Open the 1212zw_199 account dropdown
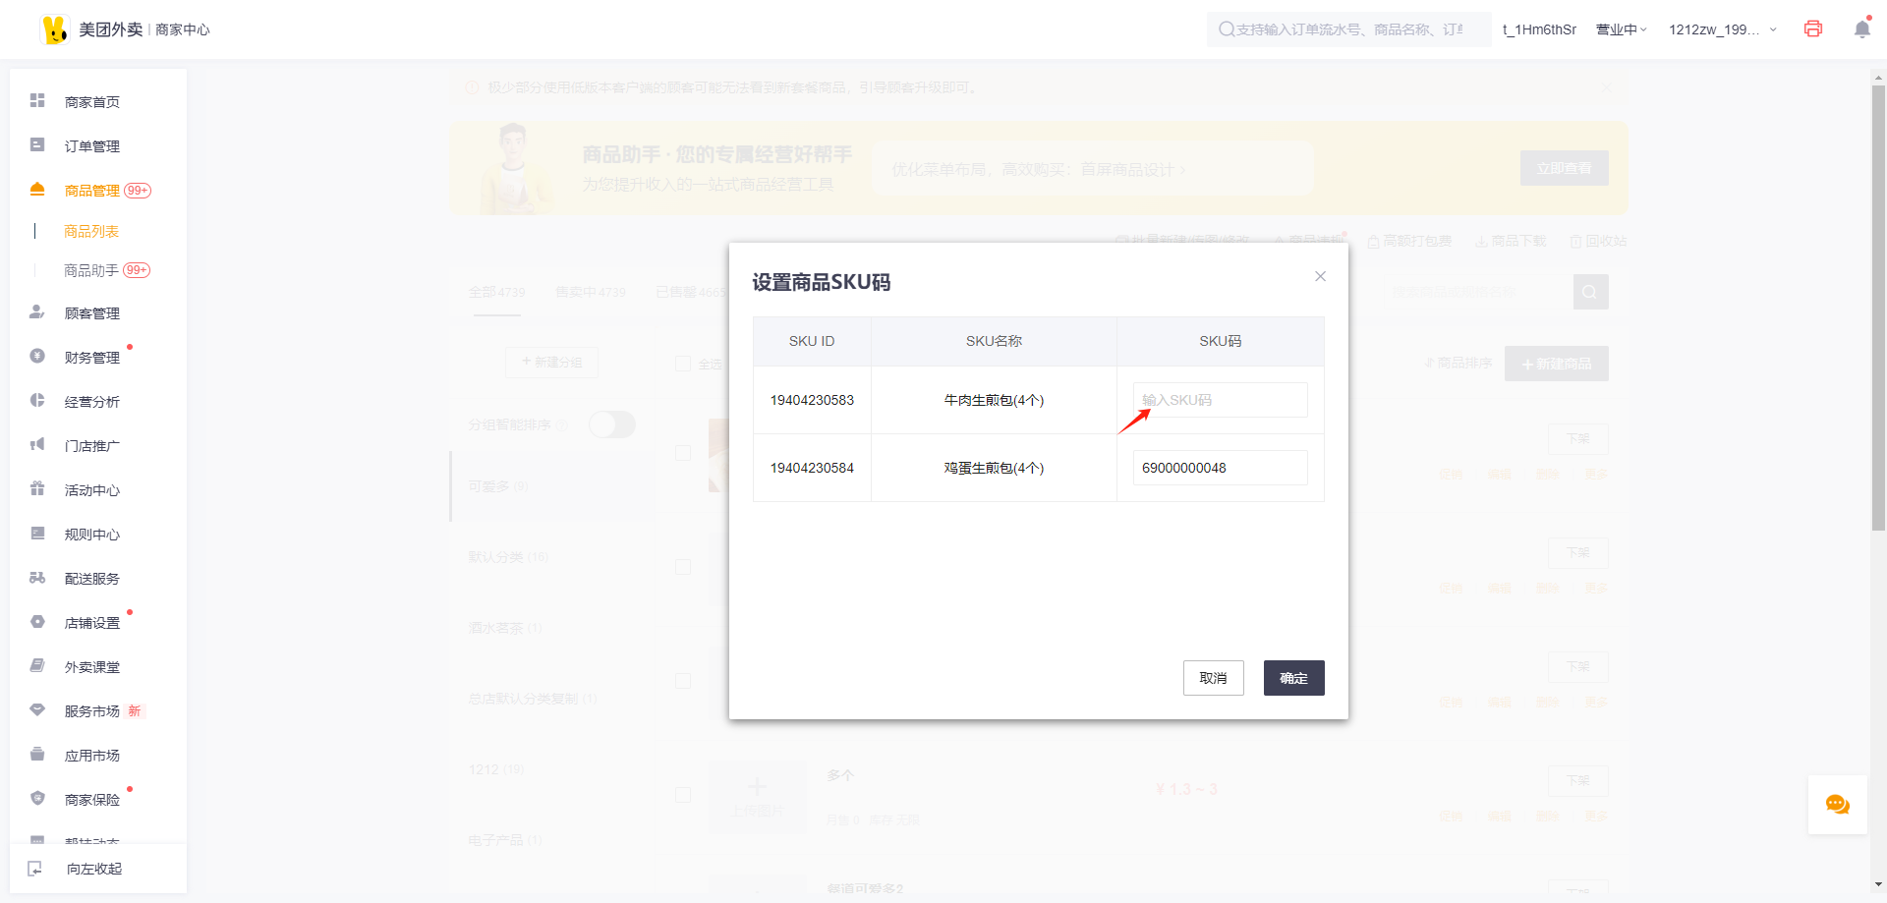The image size is (1887, 903). coord(1722,29)
